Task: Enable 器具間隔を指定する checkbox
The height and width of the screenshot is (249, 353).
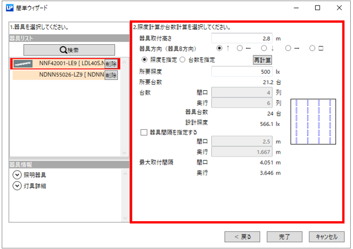Action: pyautogui.click(x=144, y=132)
